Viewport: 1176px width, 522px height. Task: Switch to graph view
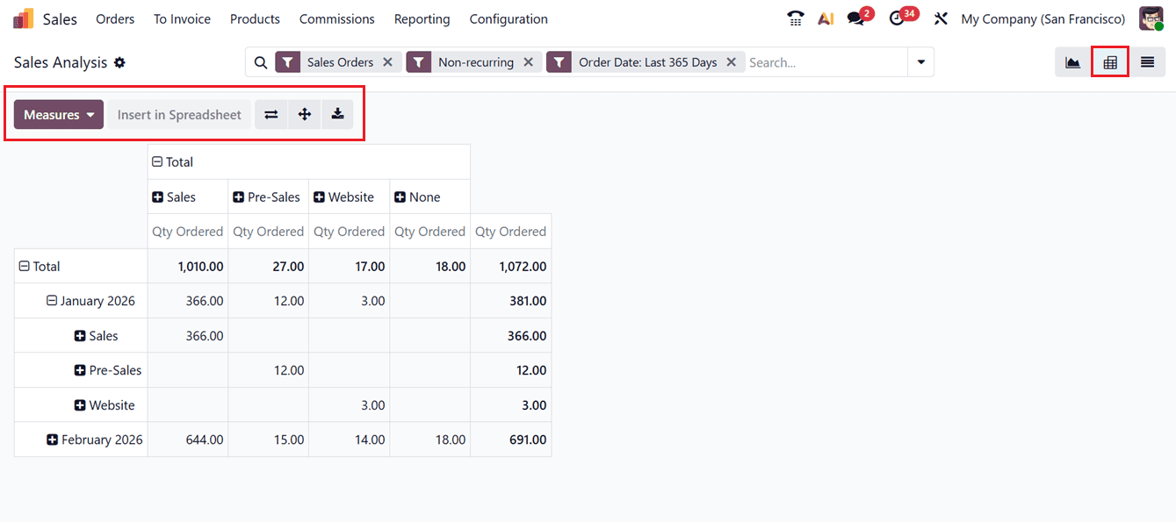point(1071,61)
